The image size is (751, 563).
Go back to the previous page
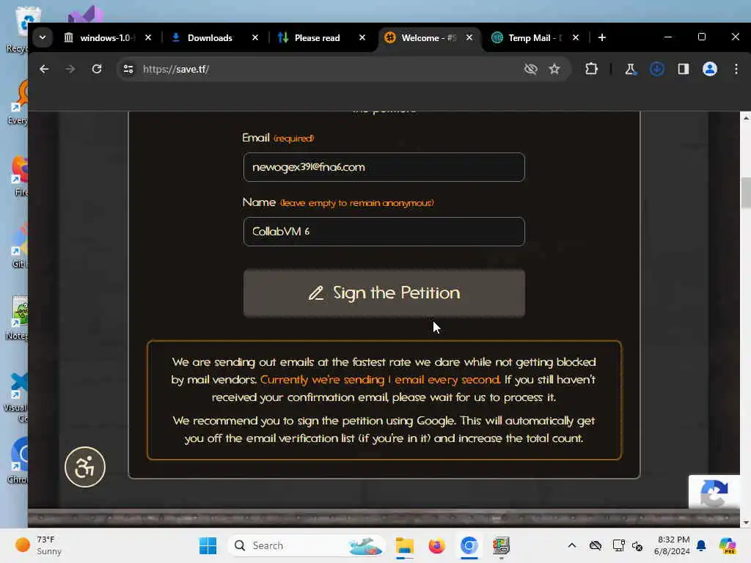click(44, 69)
